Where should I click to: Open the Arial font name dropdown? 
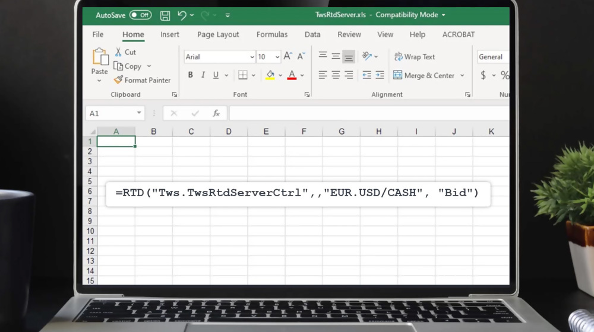coord(252,57)
